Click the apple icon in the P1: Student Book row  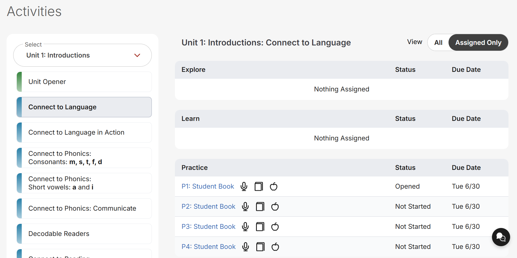point(274,186)
